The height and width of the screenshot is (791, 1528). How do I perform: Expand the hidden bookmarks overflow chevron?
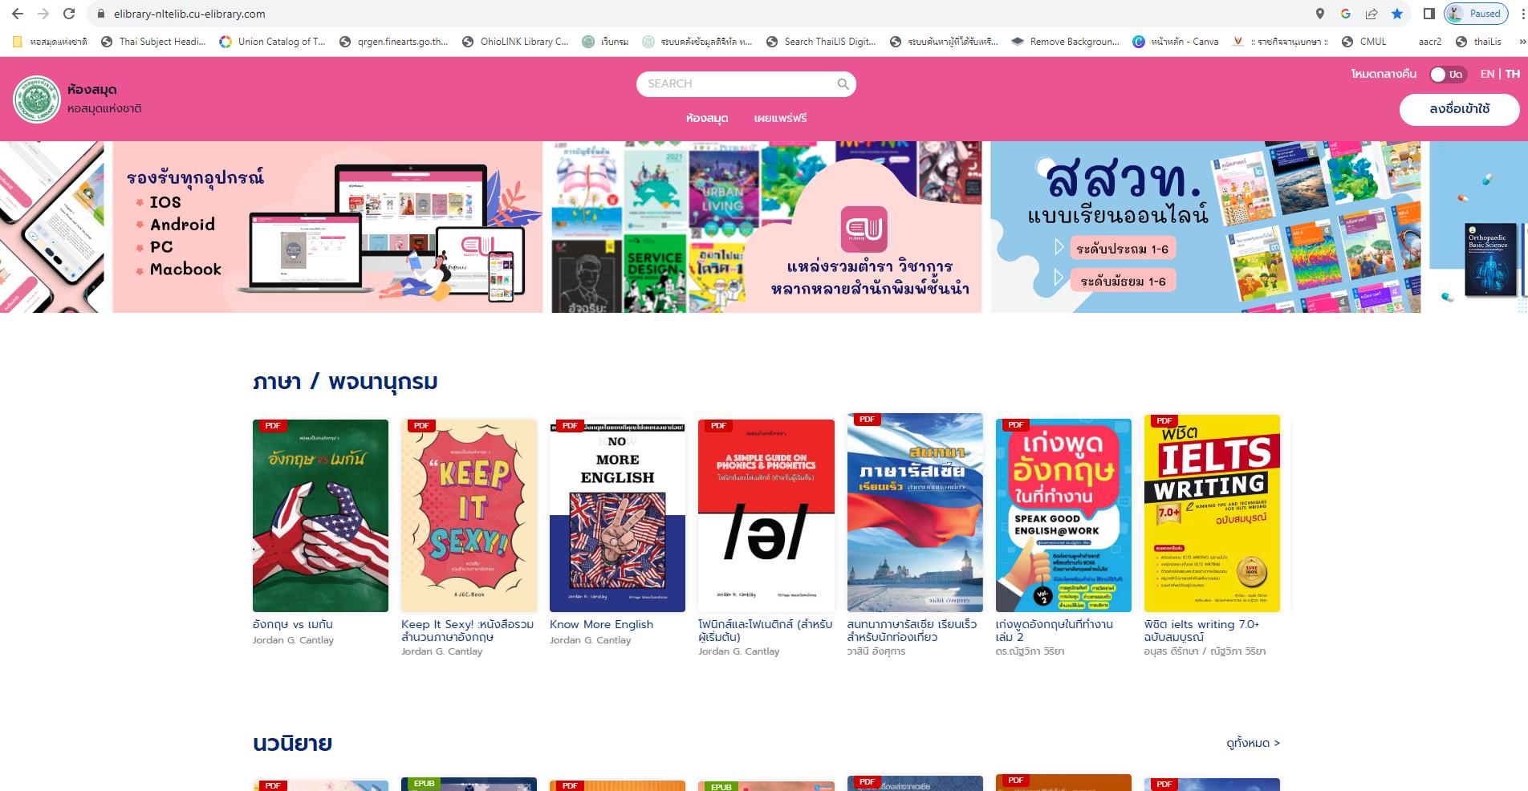click(x=1521, y=42)
